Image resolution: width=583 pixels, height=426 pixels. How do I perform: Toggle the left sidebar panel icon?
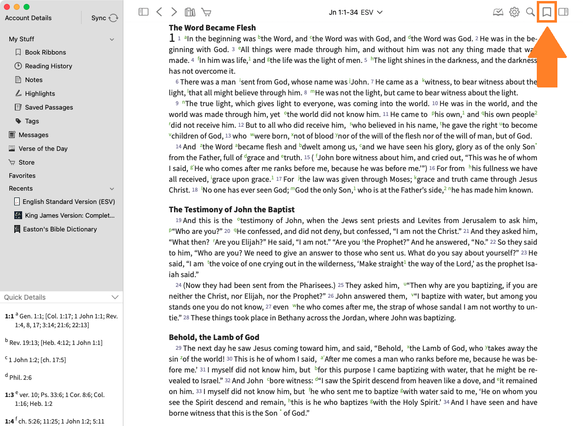[143, 12]
